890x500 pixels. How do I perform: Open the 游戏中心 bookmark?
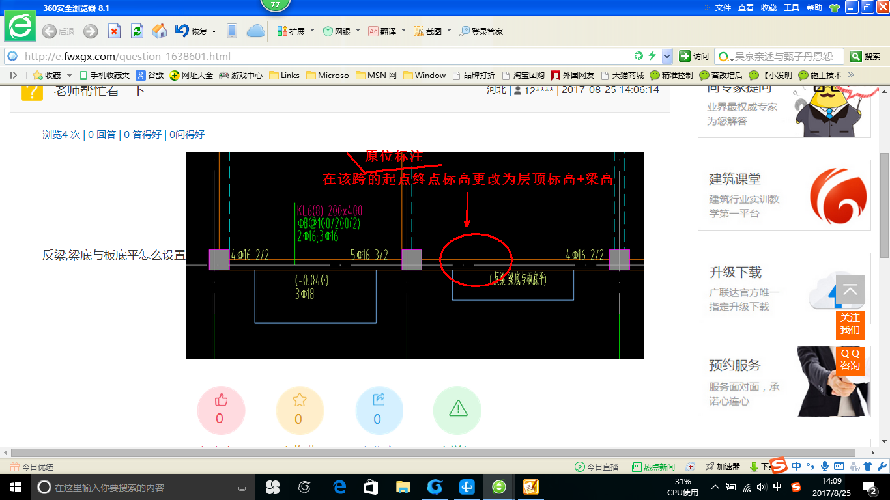[x=241, y=76]
